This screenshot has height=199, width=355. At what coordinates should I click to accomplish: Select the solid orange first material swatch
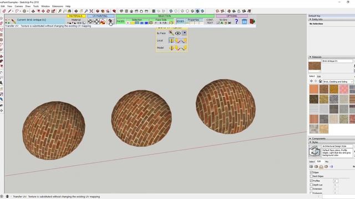click(x=314, y=89)
